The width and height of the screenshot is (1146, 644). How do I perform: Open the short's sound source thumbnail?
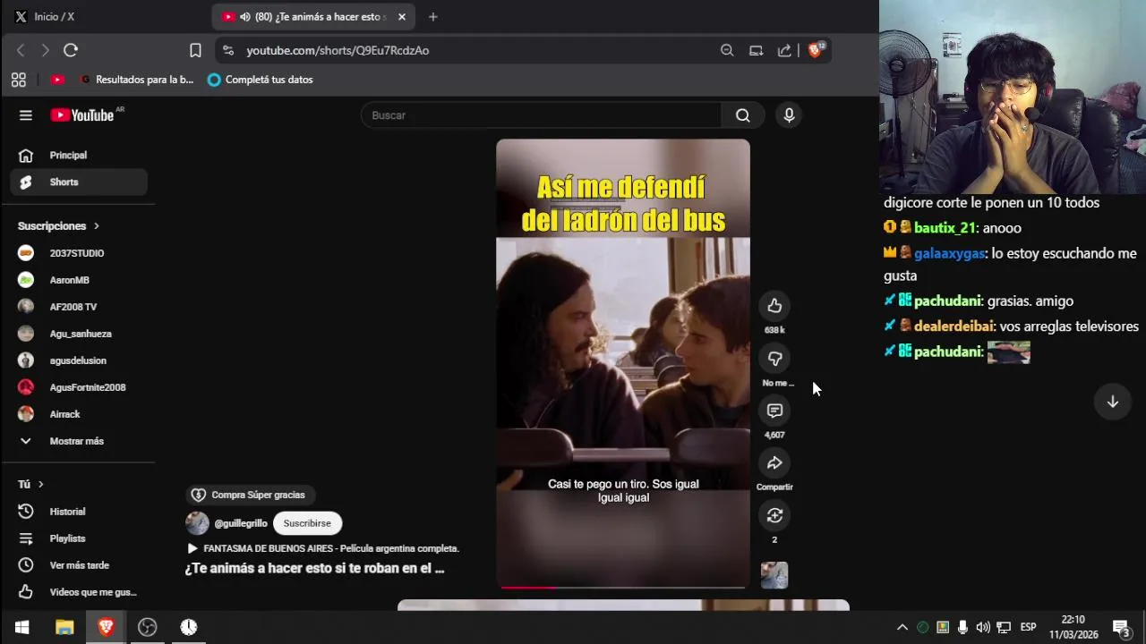tap(774, 575)
